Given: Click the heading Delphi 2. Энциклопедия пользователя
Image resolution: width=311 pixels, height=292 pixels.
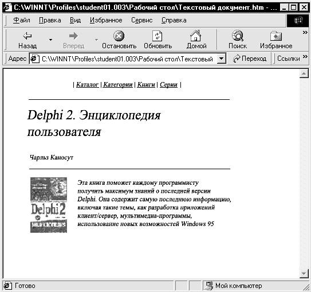Looking at the screenshot, I should pyautogui.click(x=94, y=123).
